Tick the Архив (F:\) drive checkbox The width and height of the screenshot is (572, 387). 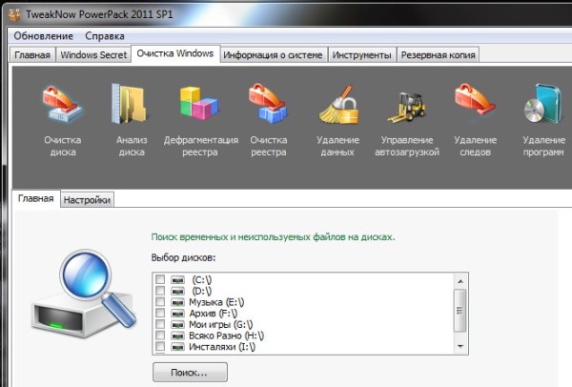160,313
